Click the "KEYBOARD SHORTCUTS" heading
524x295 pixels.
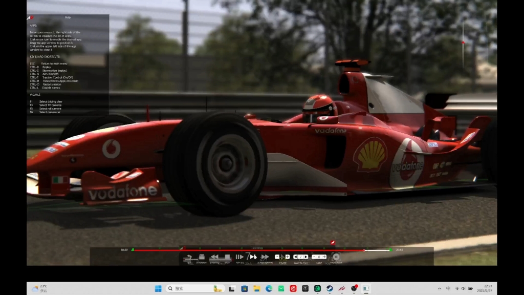45,57
